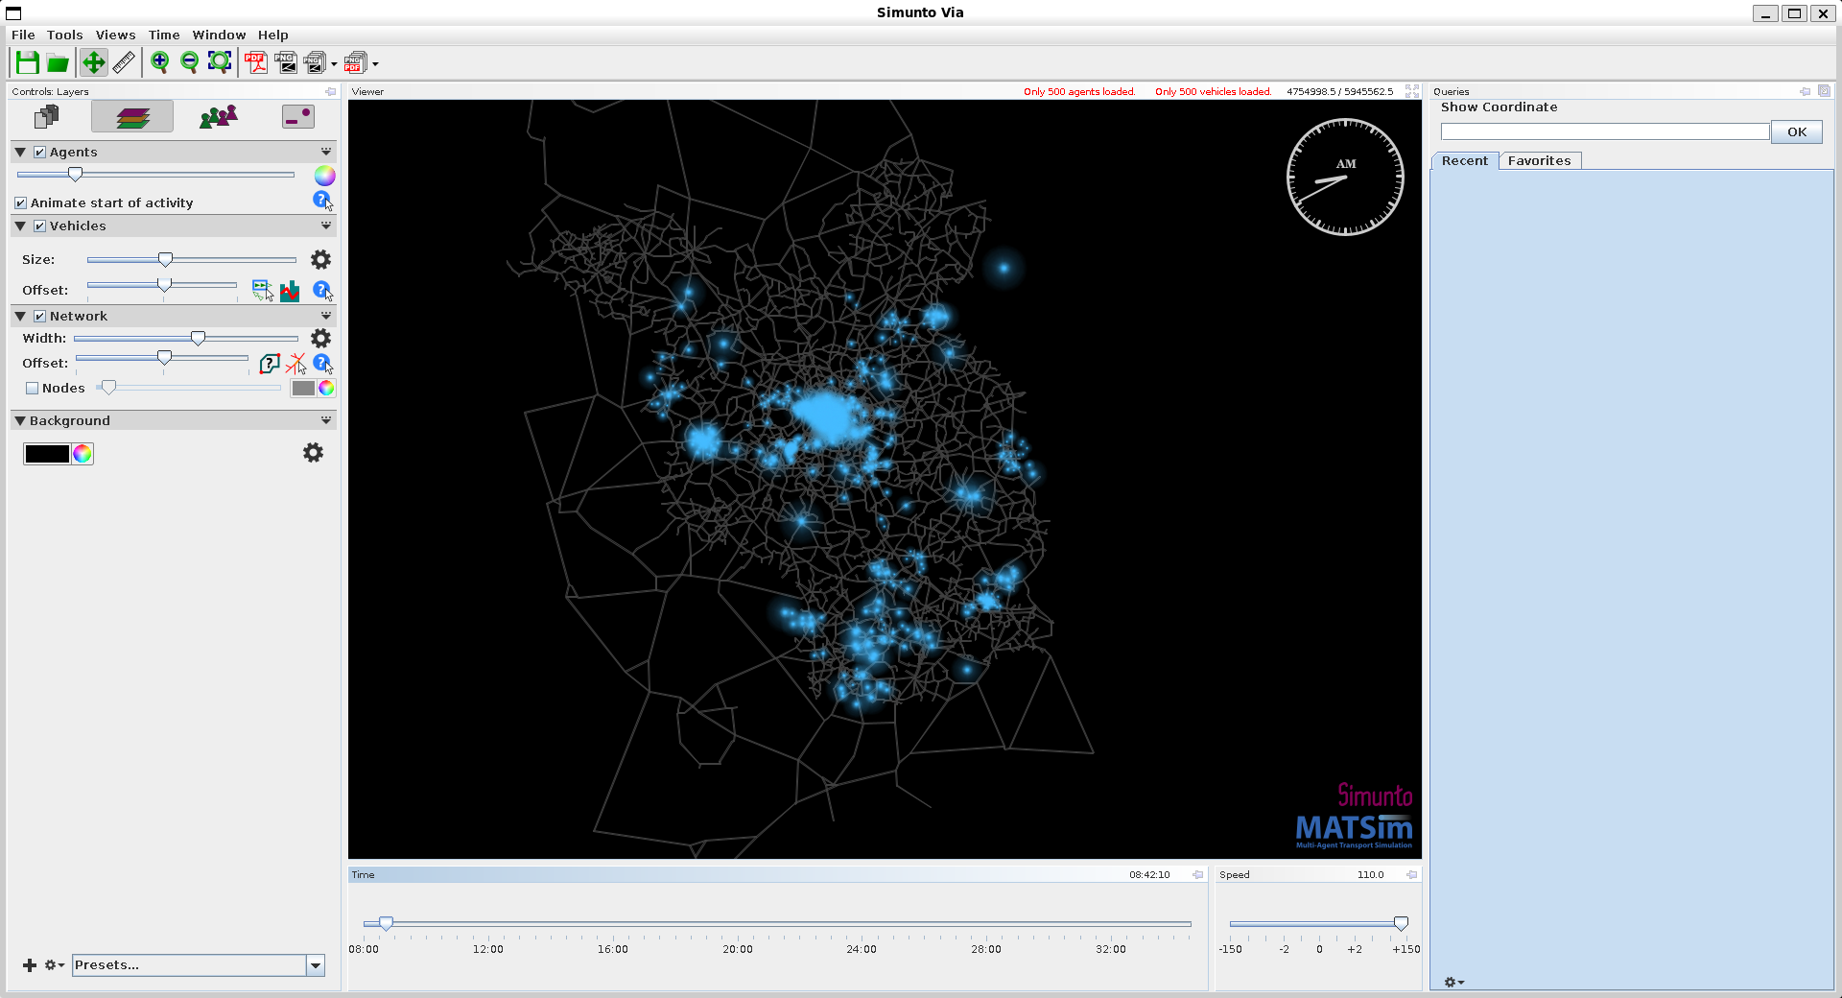This screenshot has height=998, width=1842.
Task: Toggle the Vehicles layer checkbox
Action: coord(40,226)
